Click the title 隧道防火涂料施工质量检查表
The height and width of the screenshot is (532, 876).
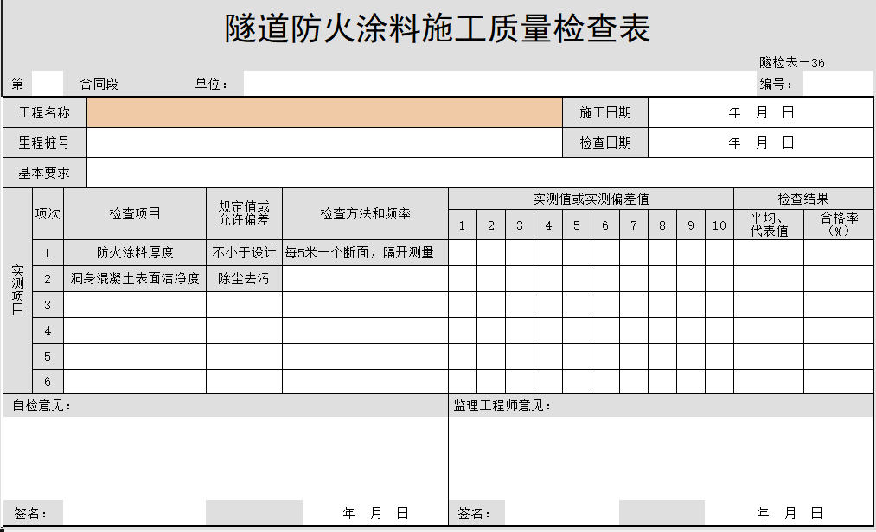pos(438,29)
